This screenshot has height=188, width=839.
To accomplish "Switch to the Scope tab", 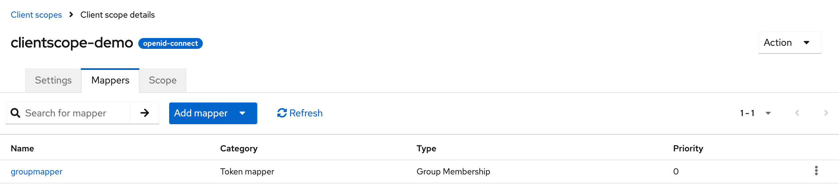I will (x=162, y=80).
